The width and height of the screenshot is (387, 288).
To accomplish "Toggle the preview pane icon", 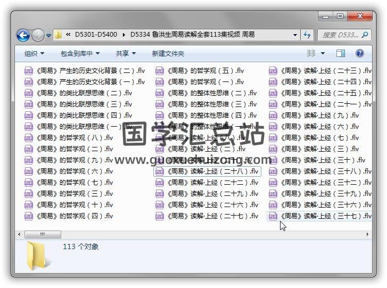I will click(x=341, y=53).
